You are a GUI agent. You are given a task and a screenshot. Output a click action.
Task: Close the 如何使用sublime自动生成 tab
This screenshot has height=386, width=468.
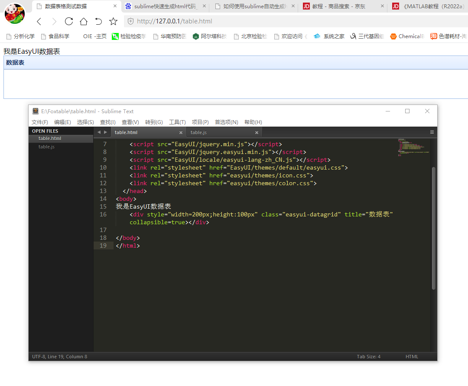coord(293,6)
